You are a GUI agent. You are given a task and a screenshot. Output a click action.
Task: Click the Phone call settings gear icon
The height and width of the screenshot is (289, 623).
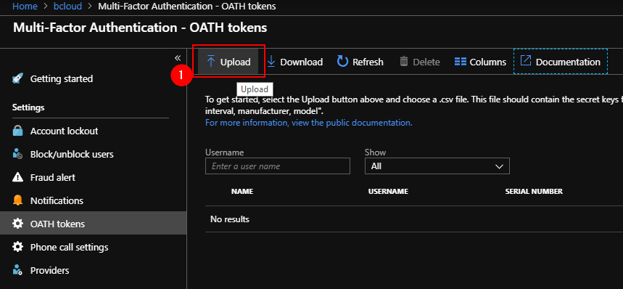coord(18,247)
